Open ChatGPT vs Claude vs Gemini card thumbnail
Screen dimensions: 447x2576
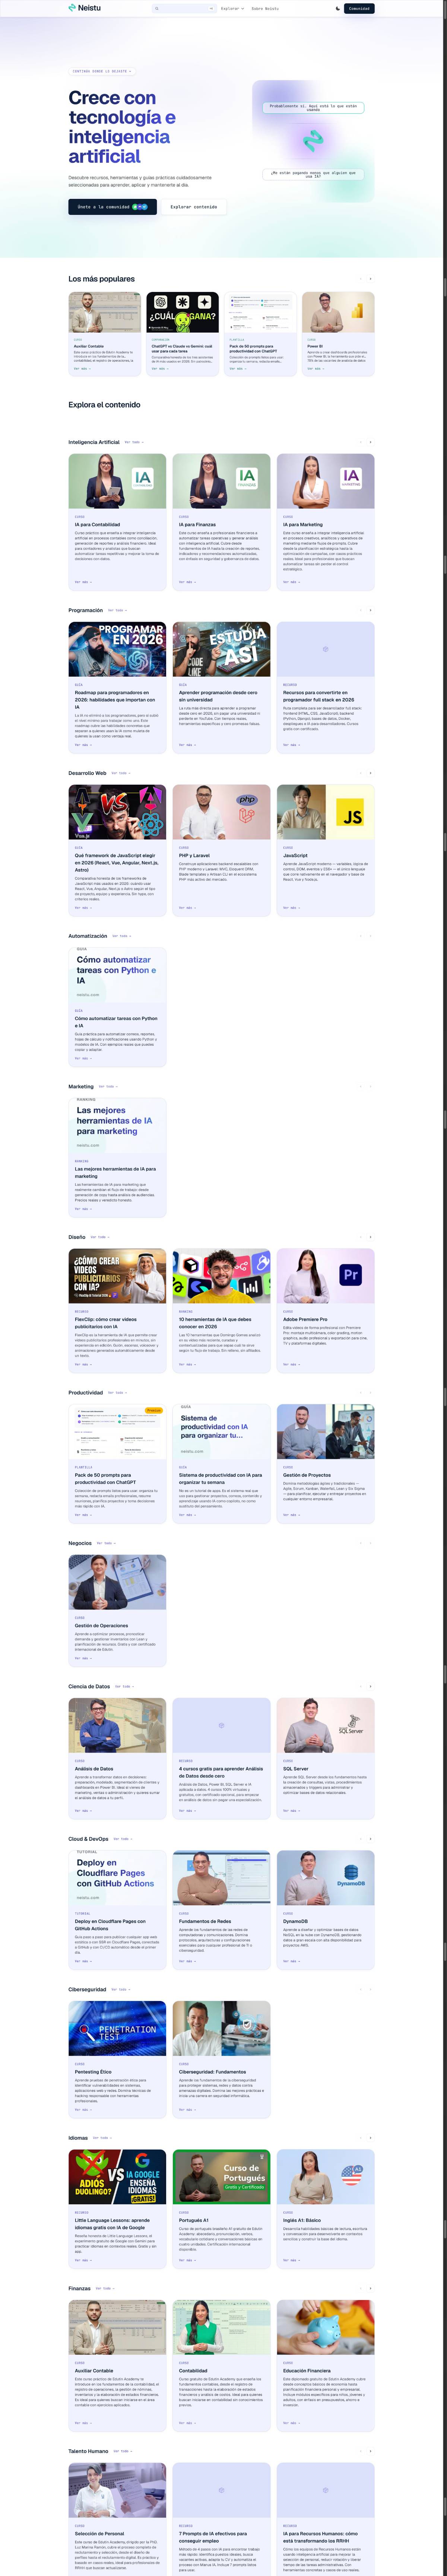pos(183,312)
